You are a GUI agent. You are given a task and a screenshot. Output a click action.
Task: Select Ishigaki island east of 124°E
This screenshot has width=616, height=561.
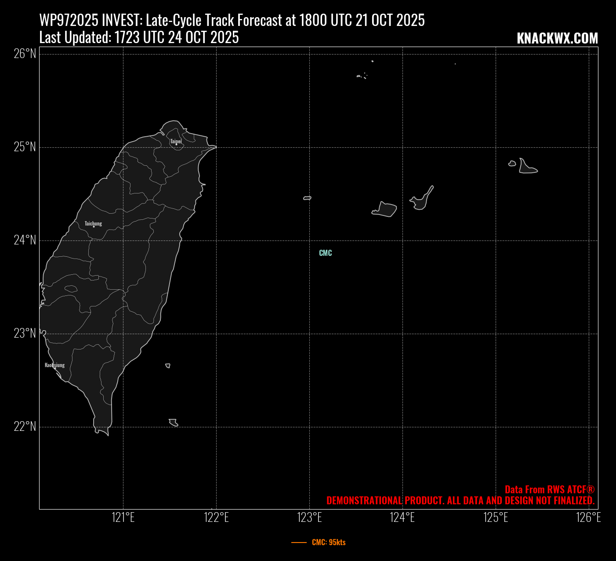click(x=420, y=201)
